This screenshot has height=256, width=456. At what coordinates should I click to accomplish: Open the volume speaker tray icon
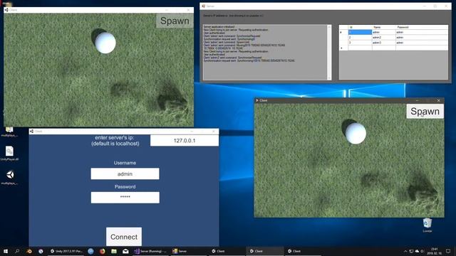click(423, 251)
